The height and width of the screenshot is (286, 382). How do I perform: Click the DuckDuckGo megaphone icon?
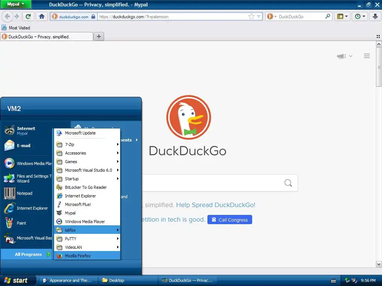[342, 56]
